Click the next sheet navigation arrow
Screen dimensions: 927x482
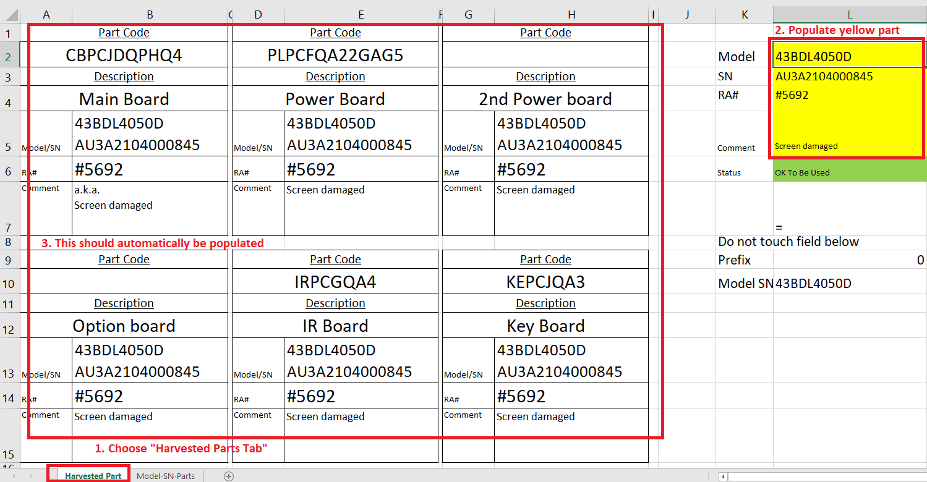32,476
